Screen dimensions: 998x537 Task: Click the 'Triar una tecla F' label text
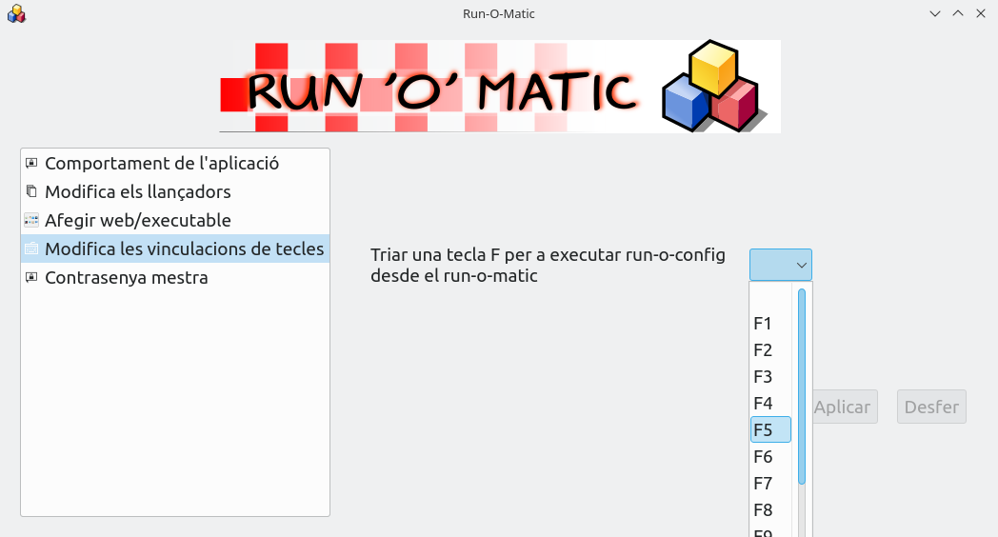point(548,265)
